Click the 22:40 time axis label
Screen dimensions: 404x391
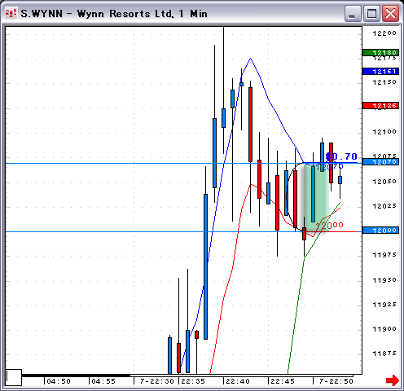point(238,381)
